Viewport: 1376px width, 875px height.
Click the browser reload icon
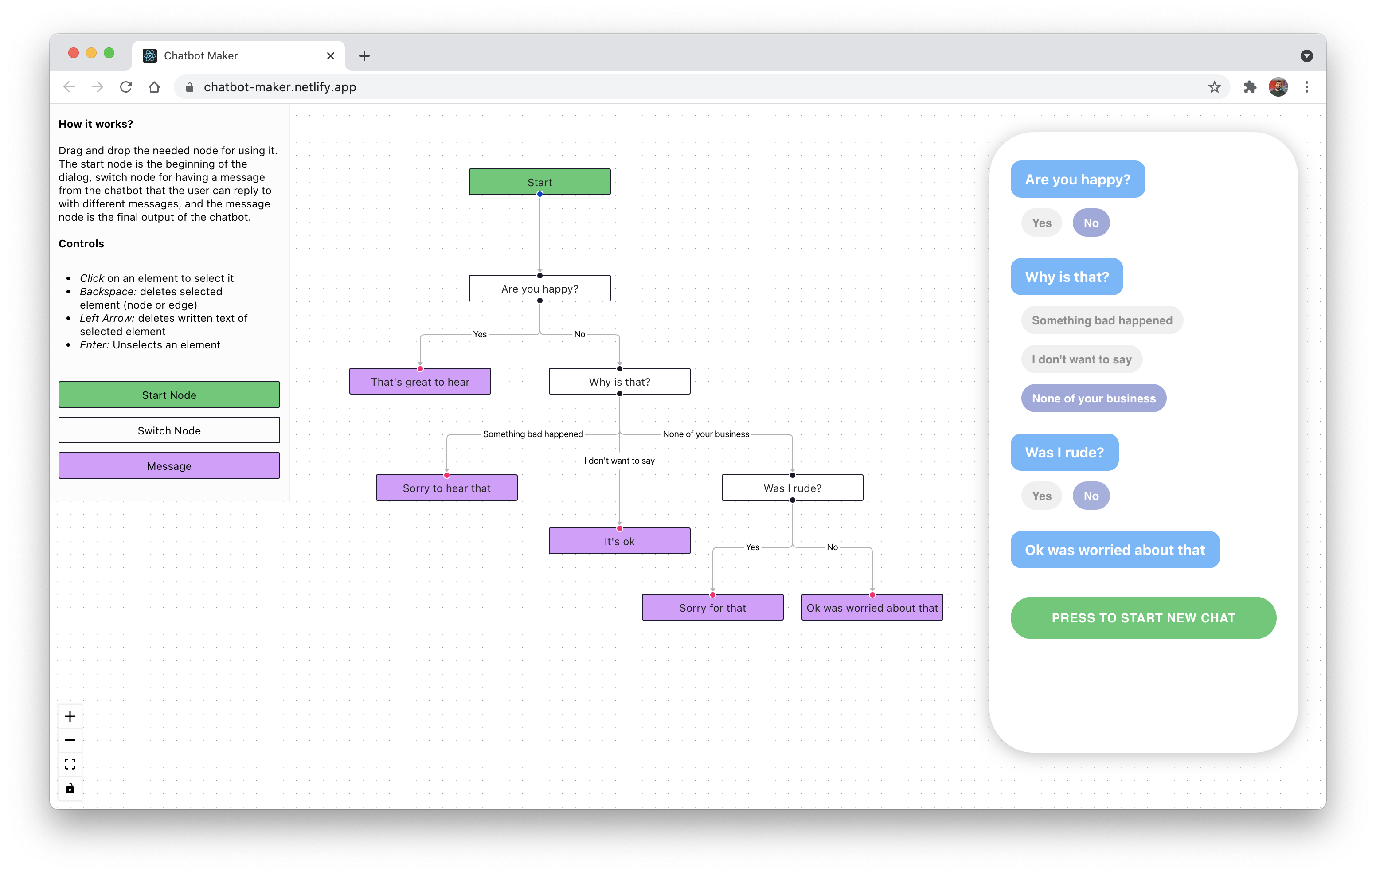click(x=126, y=87)
